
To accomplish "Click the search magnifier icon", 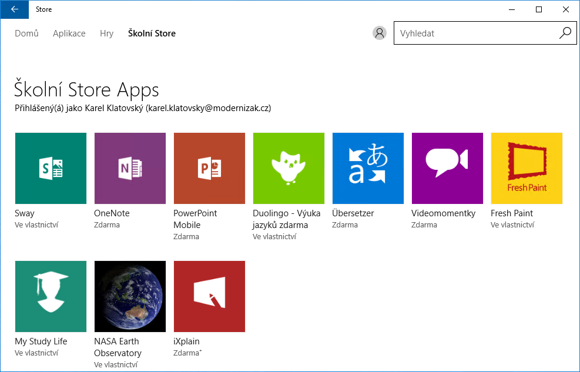I will click(x=565, y=33).
